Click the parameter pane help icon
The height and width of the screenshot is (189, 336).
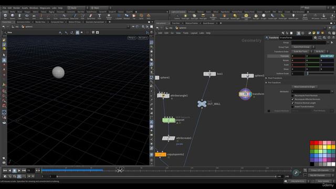[333, 38]
